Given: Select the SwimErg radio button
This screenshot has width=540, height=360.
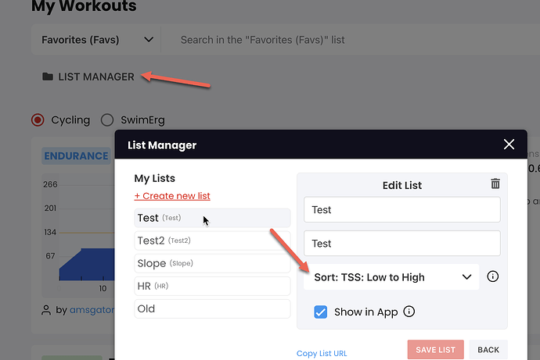Looking at the screenshot, I should click(107, 120).
